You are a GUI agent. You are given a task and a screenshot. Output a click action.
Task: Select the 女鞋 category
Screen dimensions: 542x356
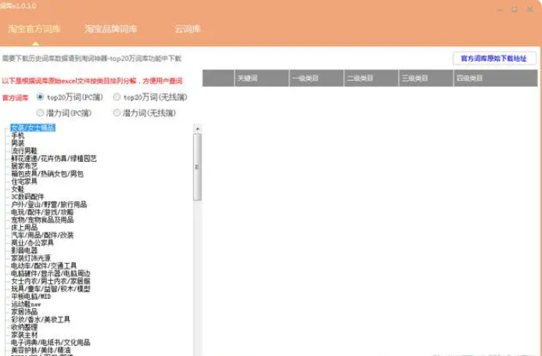point(18,189)
